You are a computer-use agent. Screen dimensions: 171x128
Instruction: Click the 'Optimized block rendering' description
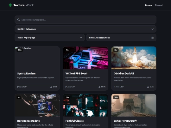coord(83,79)
